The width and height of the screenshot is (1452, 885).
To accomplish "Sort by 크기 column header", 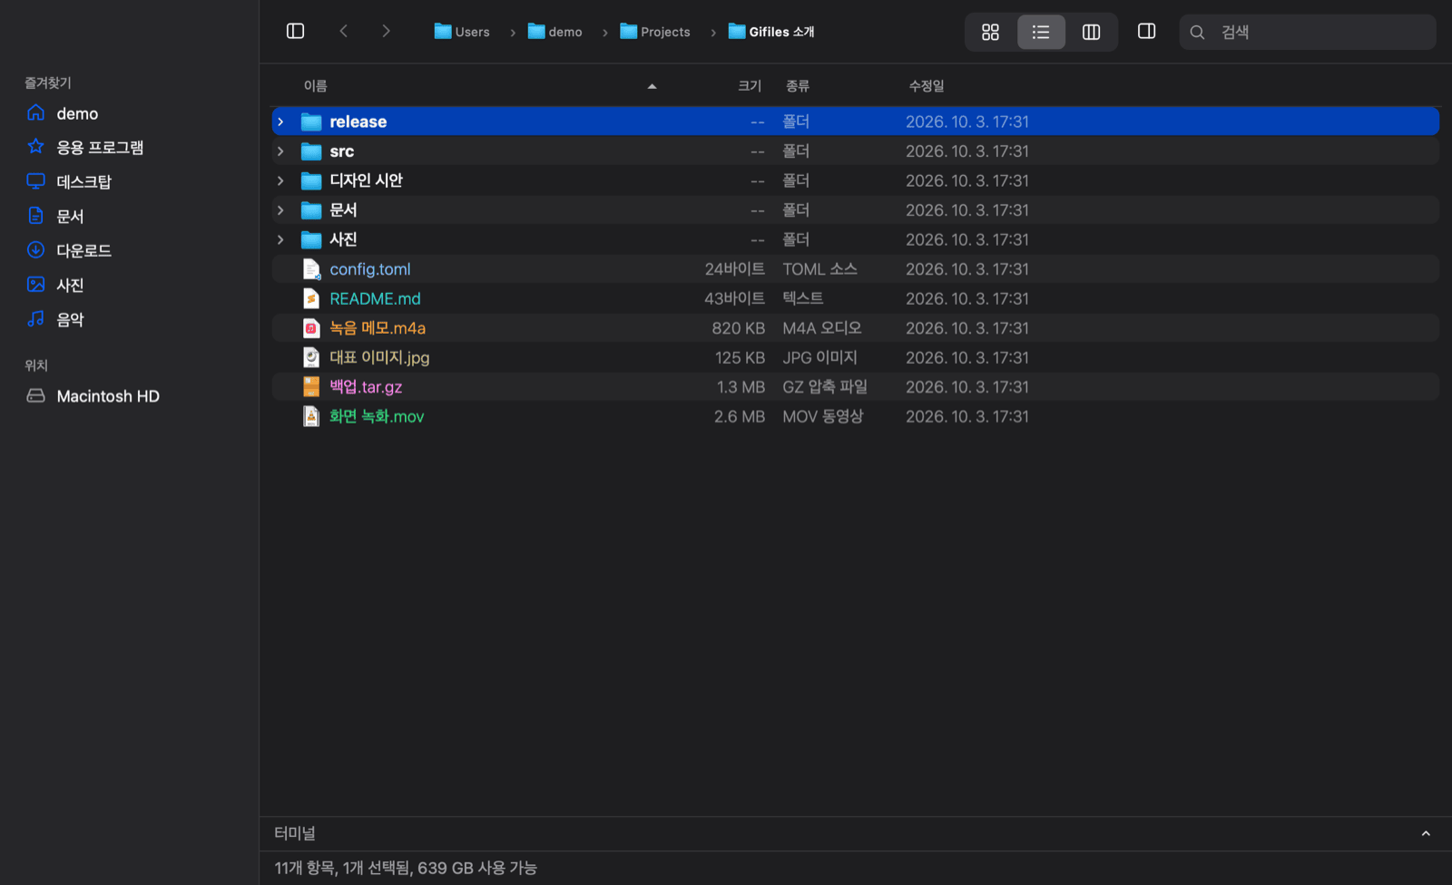I will (x=750, y=86).
